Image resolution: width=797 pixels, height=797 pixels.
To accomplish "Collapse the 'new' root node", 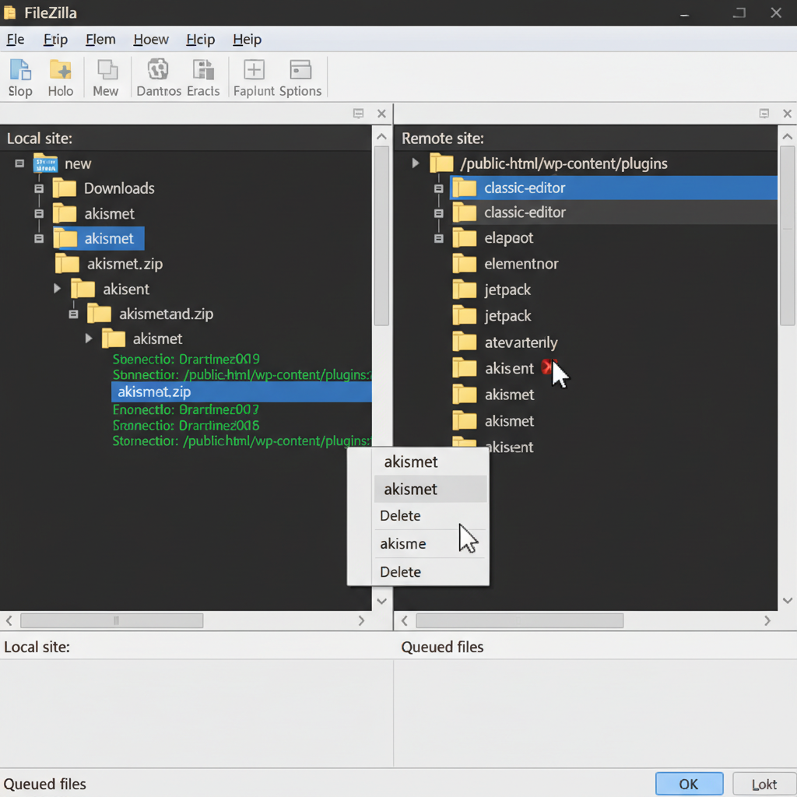I will coord(19,163).
